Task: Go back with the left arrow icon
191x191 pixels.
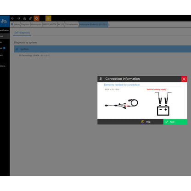Action: [x=13, y=18]
